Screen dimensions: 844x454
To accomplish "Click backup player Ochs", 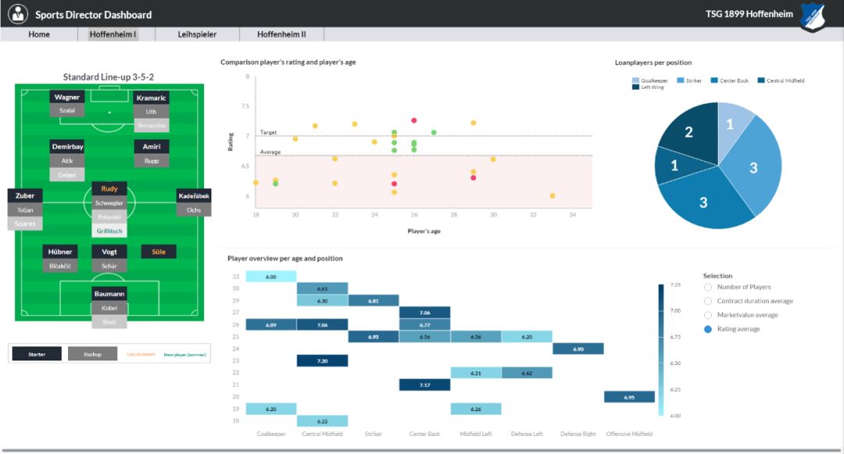I will (194, 210).
